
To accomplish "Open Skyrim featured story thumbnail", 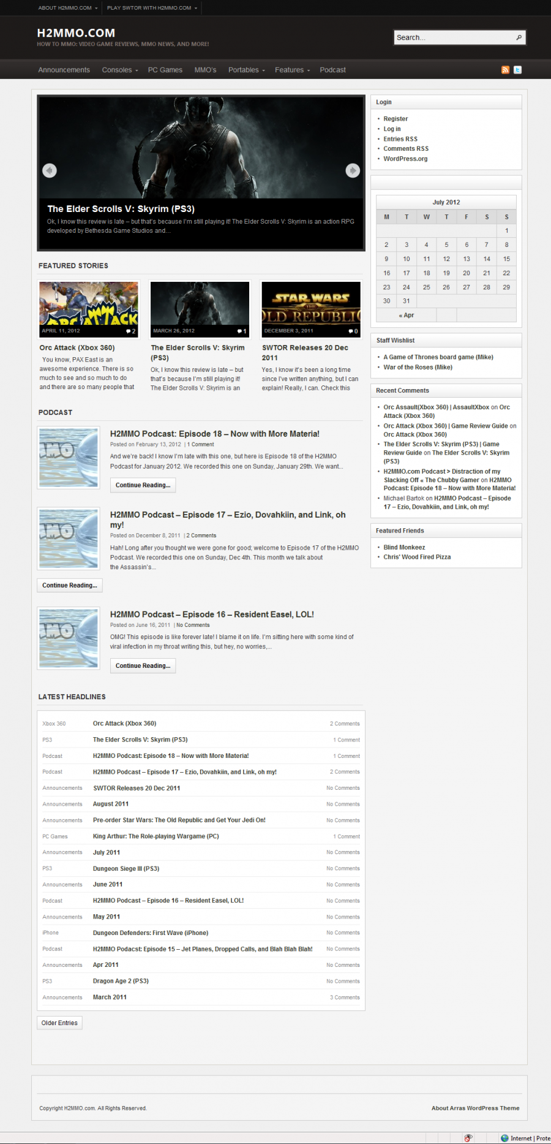I will click(200, 309).
